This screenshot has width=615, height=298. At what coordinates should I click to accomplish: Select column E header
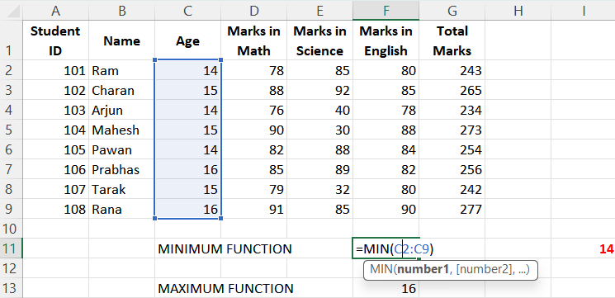(x=319, y=11)
